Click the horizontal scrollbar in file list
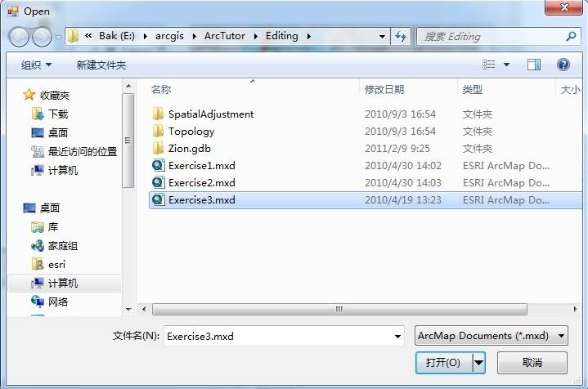Viewport: 588px width, 389px height. [339, 309]
